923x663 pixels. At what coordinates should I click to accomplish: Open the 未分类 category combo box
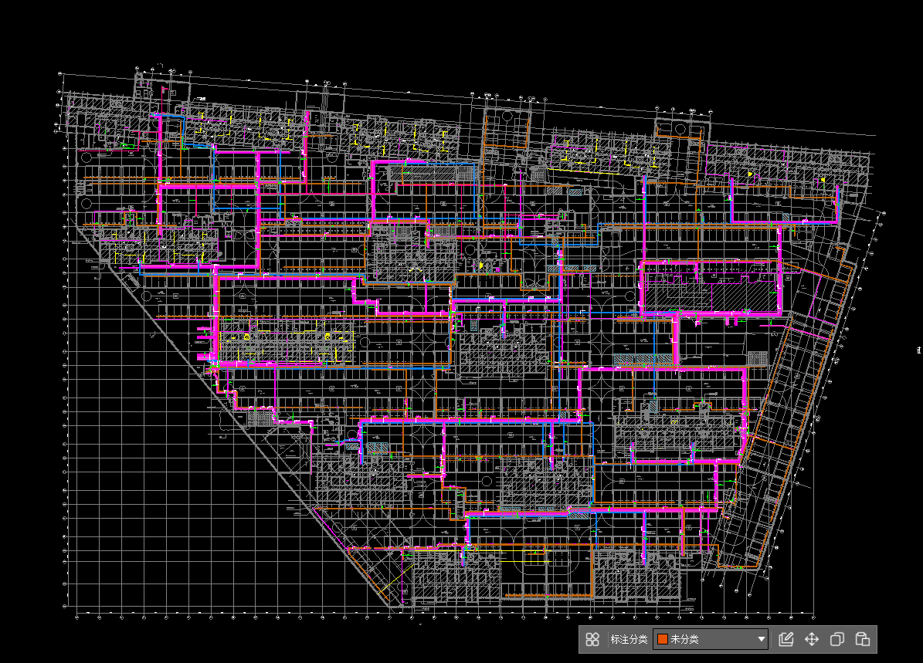(x=711, y=639)
